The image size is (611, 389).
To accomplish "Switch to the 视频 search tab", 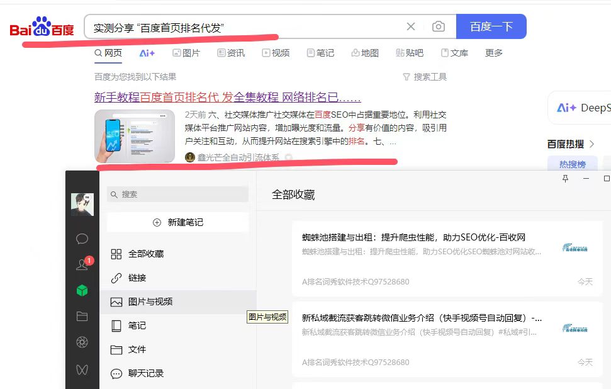I will 276,53.
